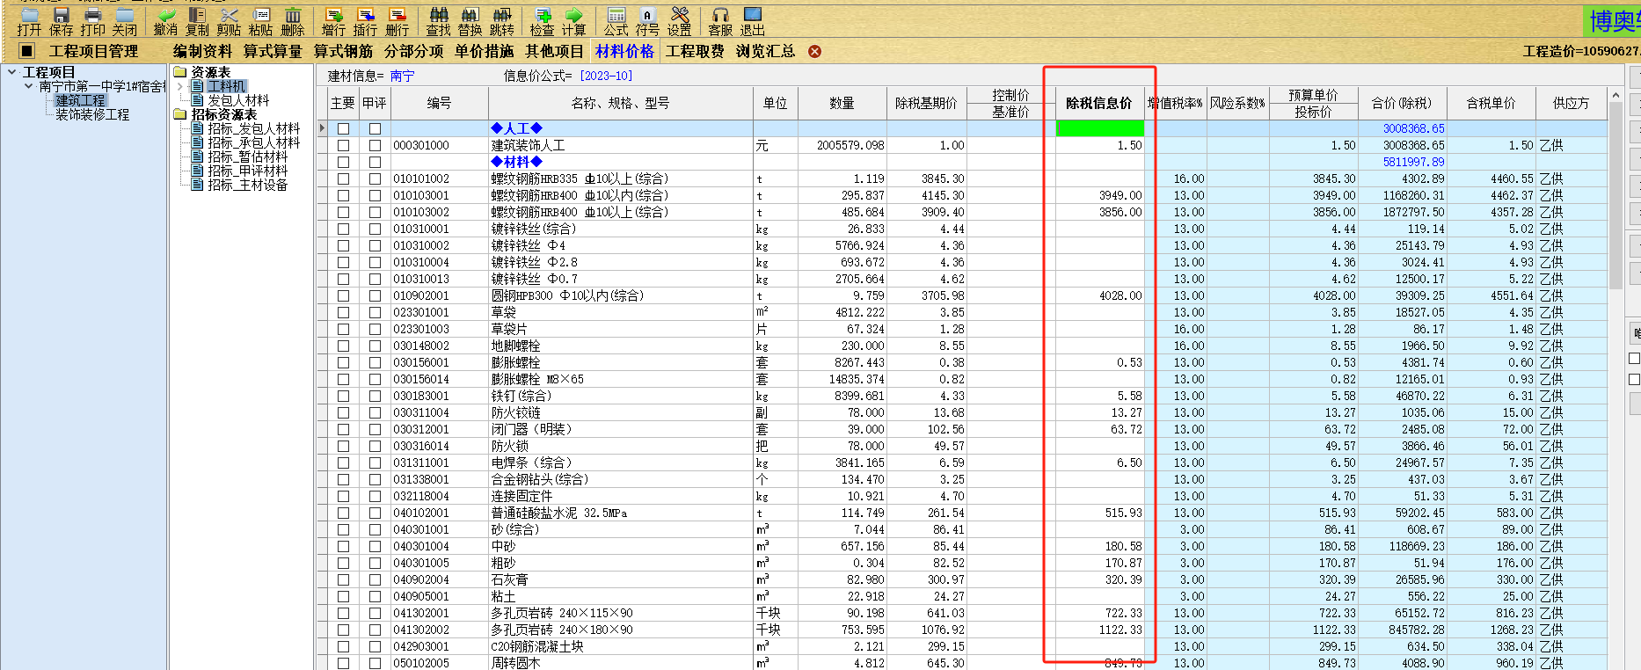Switch to the 单价措施 tab
Image resolution: width=1641 pixels, height=670 pixels.
(x=484, y=51)
